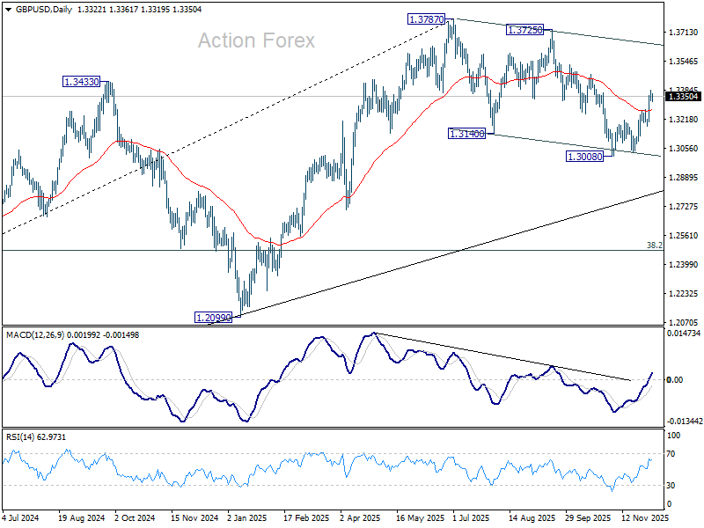Click the current price tag 1.33504
Viewport: 704px width, 528px height.
pyautogui.click(x=684, y=97)
